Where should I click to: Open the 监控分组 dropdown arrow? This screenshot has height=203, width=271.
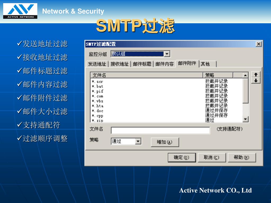(x=167, y=54)
